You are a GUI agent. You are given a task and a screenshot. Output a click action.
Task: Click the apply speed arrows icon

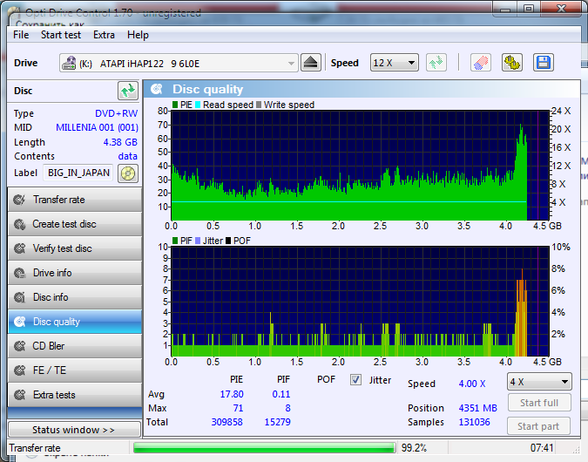(436, 63)
